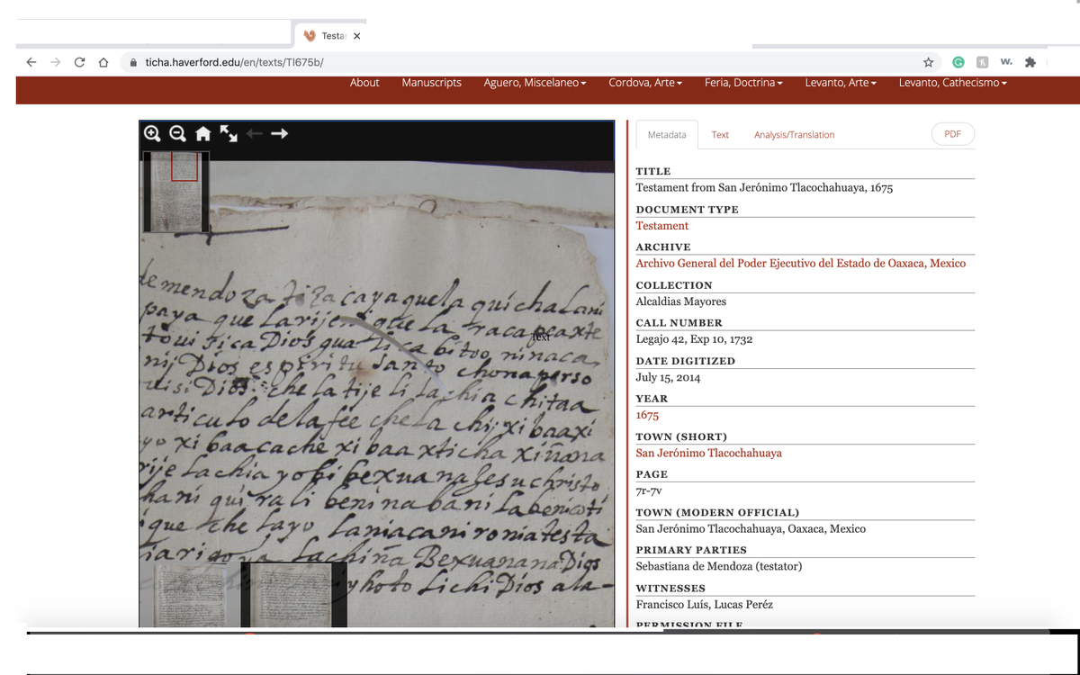Open the Grammarly extension icon
Screen dimensions: 1080x675
958,62
